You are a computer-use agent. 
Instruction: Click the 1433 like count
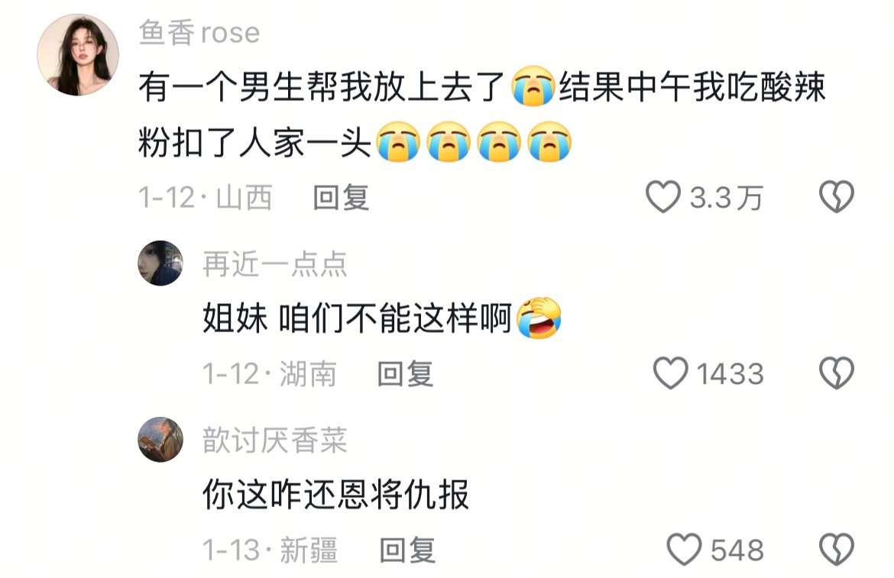point(730,374)
